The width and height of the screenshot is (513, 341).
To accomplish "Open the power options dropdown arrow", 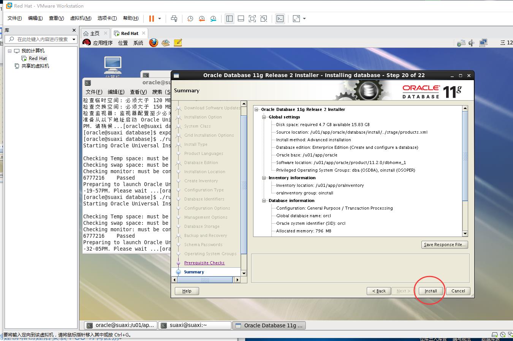I will coord(160,19).
